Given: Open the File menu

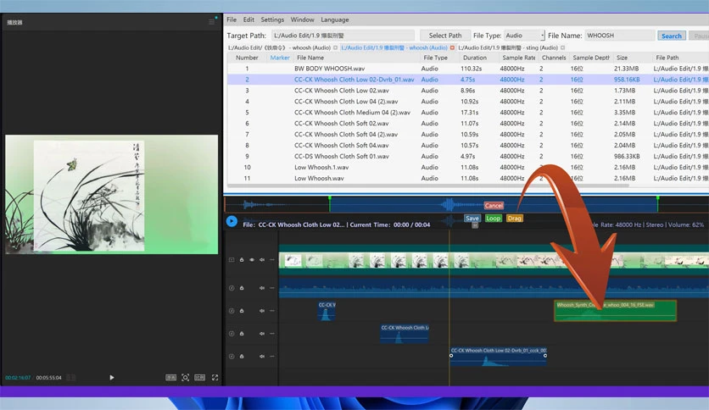Looking at the screenshot, I should point(232,19).
